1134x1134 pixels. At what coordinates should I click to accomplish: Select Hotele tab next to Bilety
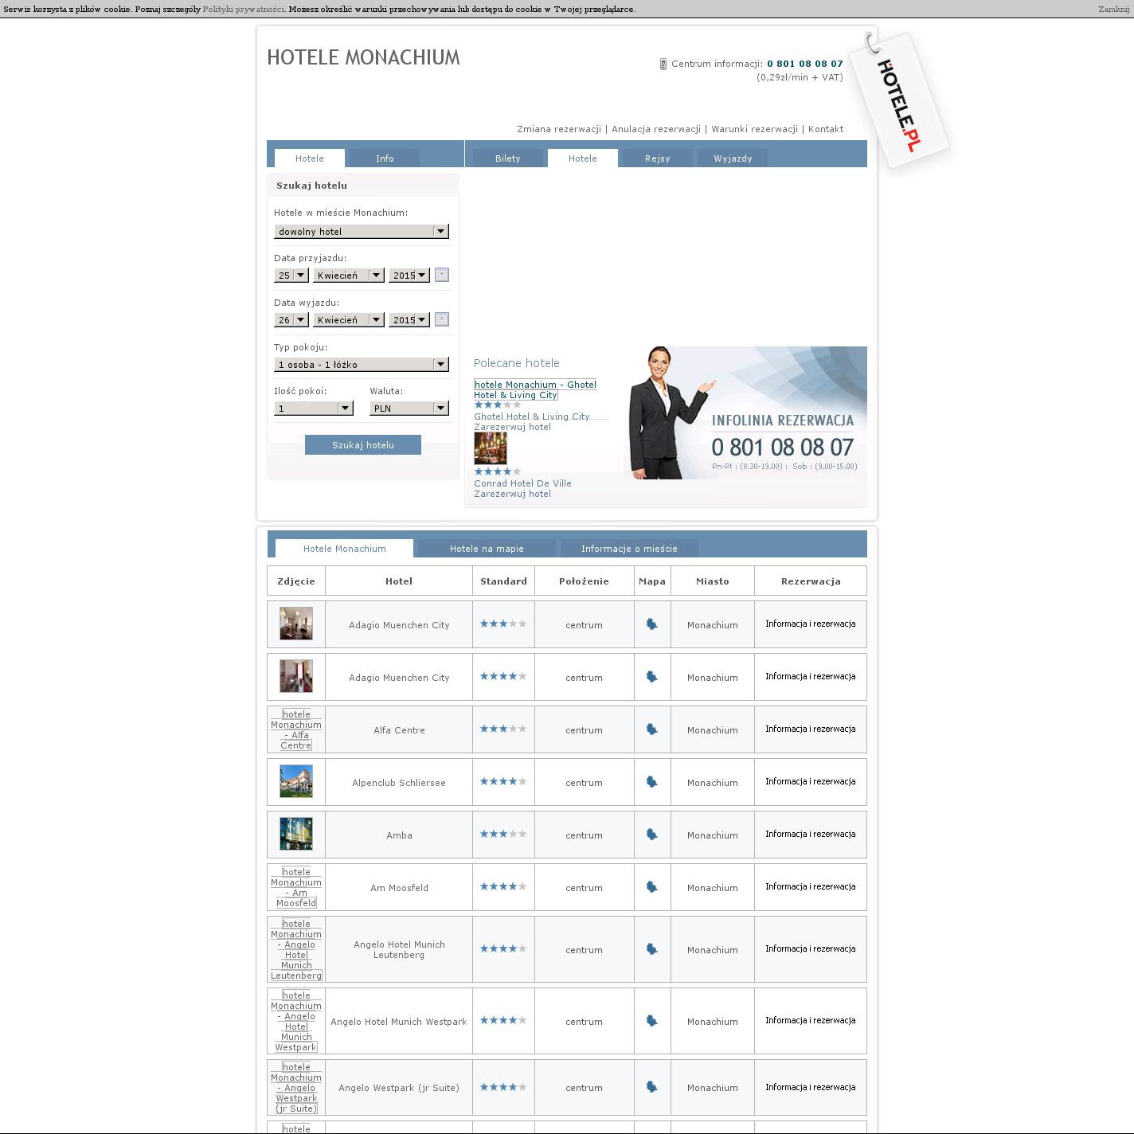coord(583,158)
